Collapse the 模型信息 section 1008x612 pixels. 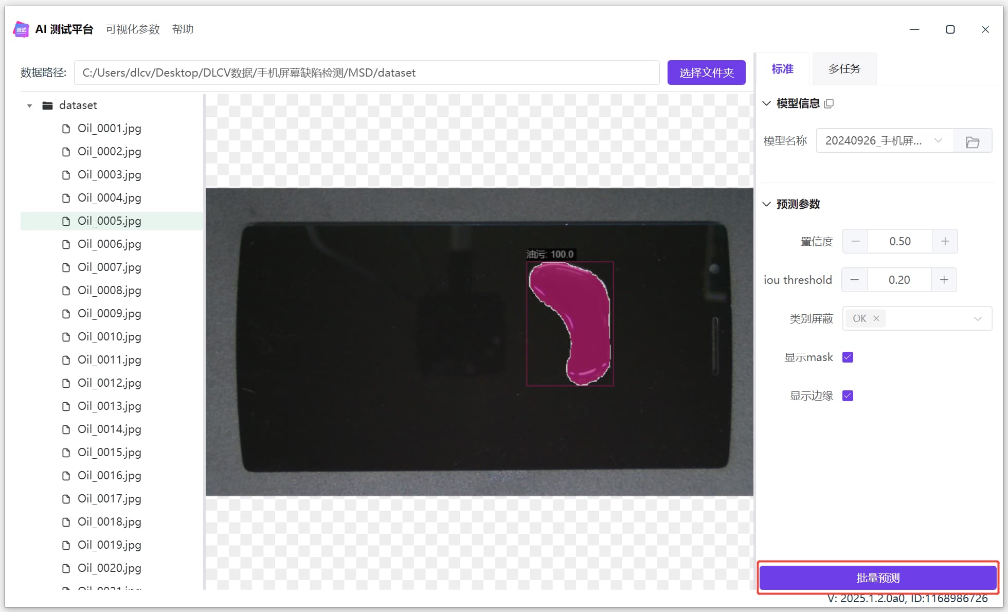(x=766, y=103)
